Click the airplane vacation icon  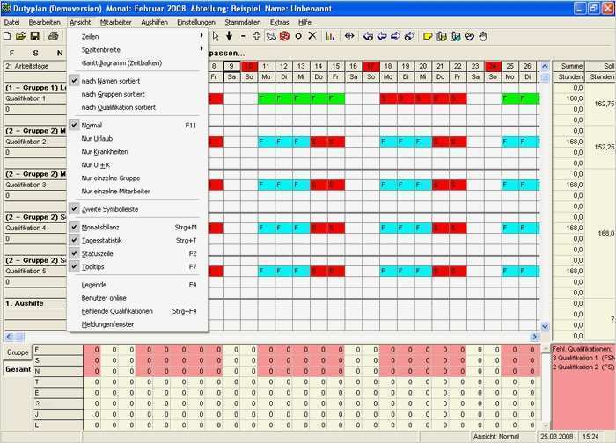click(x=271, y=37)
